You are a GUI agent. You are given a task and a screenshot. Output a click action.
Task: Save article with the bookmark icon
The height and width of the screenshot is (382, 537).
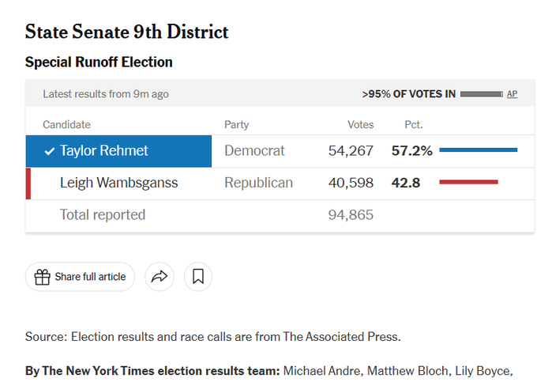coord(198,277)
